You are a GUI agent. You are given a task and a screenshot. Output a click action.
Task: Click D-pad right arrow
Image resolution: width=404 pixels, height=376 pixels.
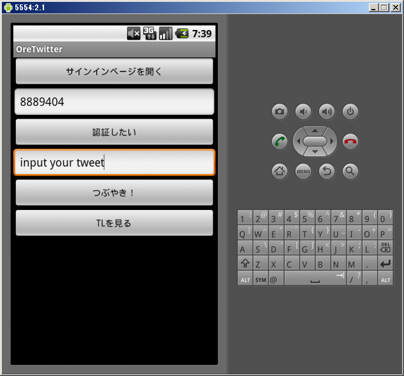[332, 141]
